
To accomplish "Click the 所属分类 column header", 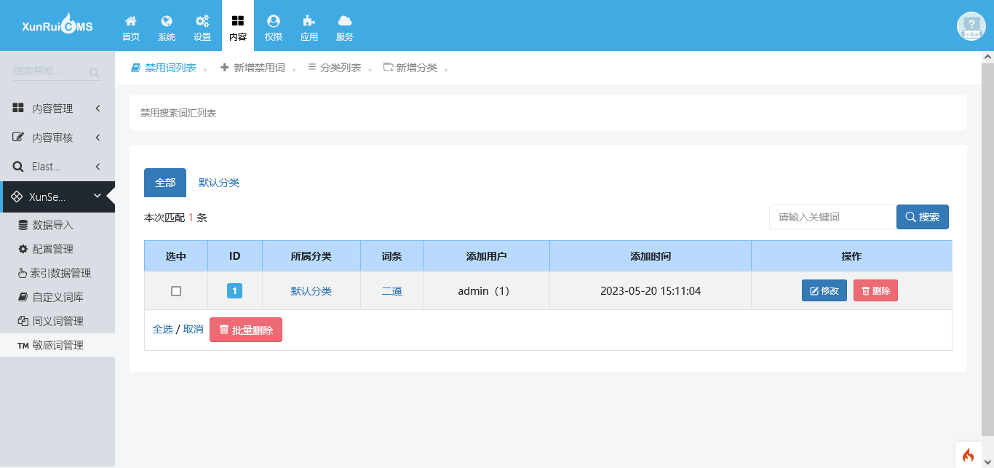I will (x=311, y=256).
